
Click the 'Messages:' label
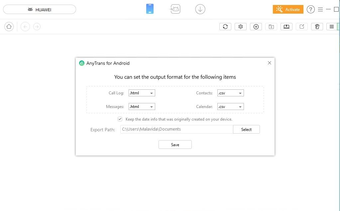point(115,106)
